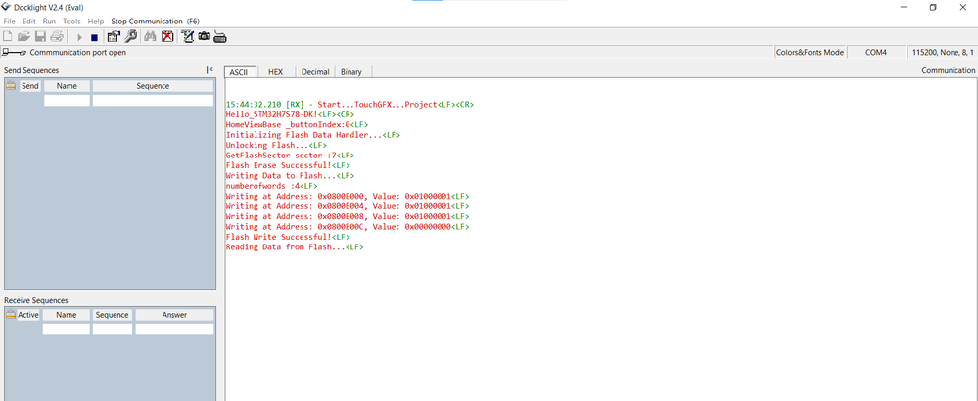Click Sequence column header in Send Sequences
This screenshot has width=978, height=401.
pos(153,86)
